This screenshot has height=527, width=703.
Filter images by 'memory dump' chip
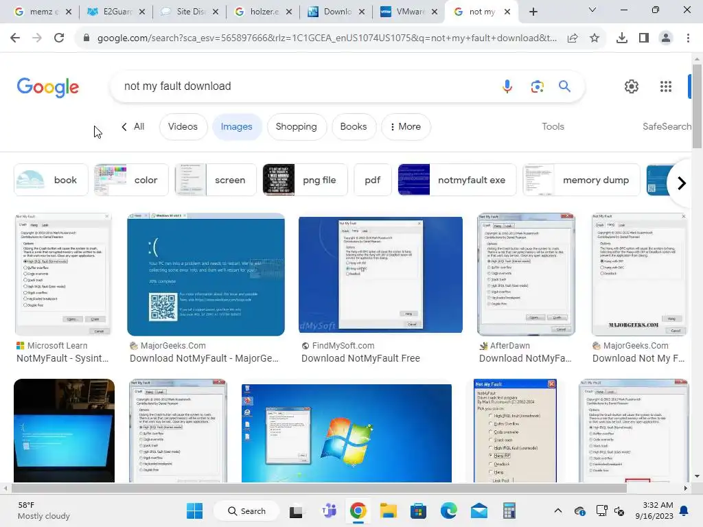[x=581, y=180]
